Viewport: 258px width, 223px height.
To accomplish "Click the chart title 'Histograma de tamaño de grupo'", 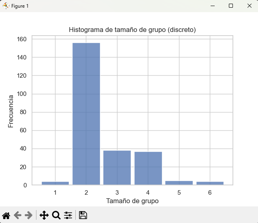I will [x=132, y=30].
